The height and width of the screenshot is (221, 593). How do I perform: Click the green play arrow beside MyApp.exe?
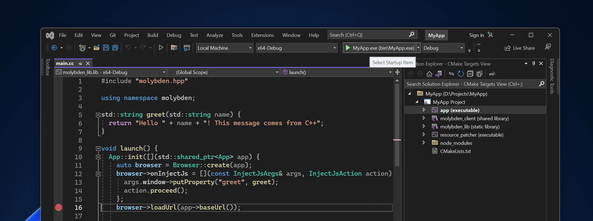(x=348, y=48)
